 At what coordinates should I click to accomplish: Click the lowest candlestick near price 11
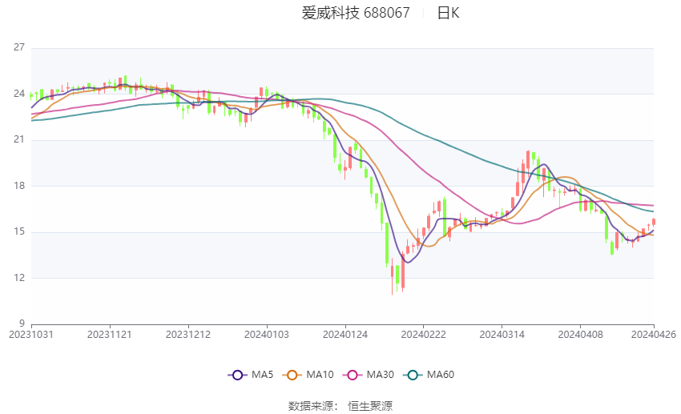(393, 280)
